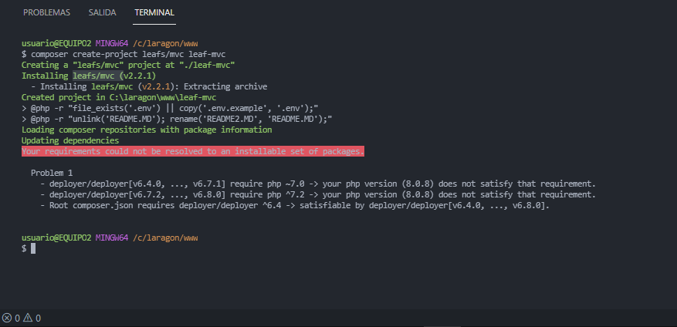Screen dimensions: 677x327
Task: Click the warnings triangle icon in status bar
Action: pos(28,319)
